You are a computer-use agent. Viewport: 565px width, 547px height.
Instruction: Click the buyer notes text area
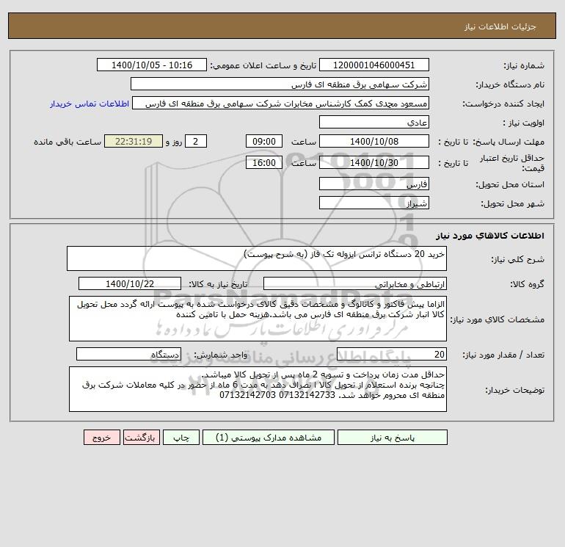(x=258, y=389)
